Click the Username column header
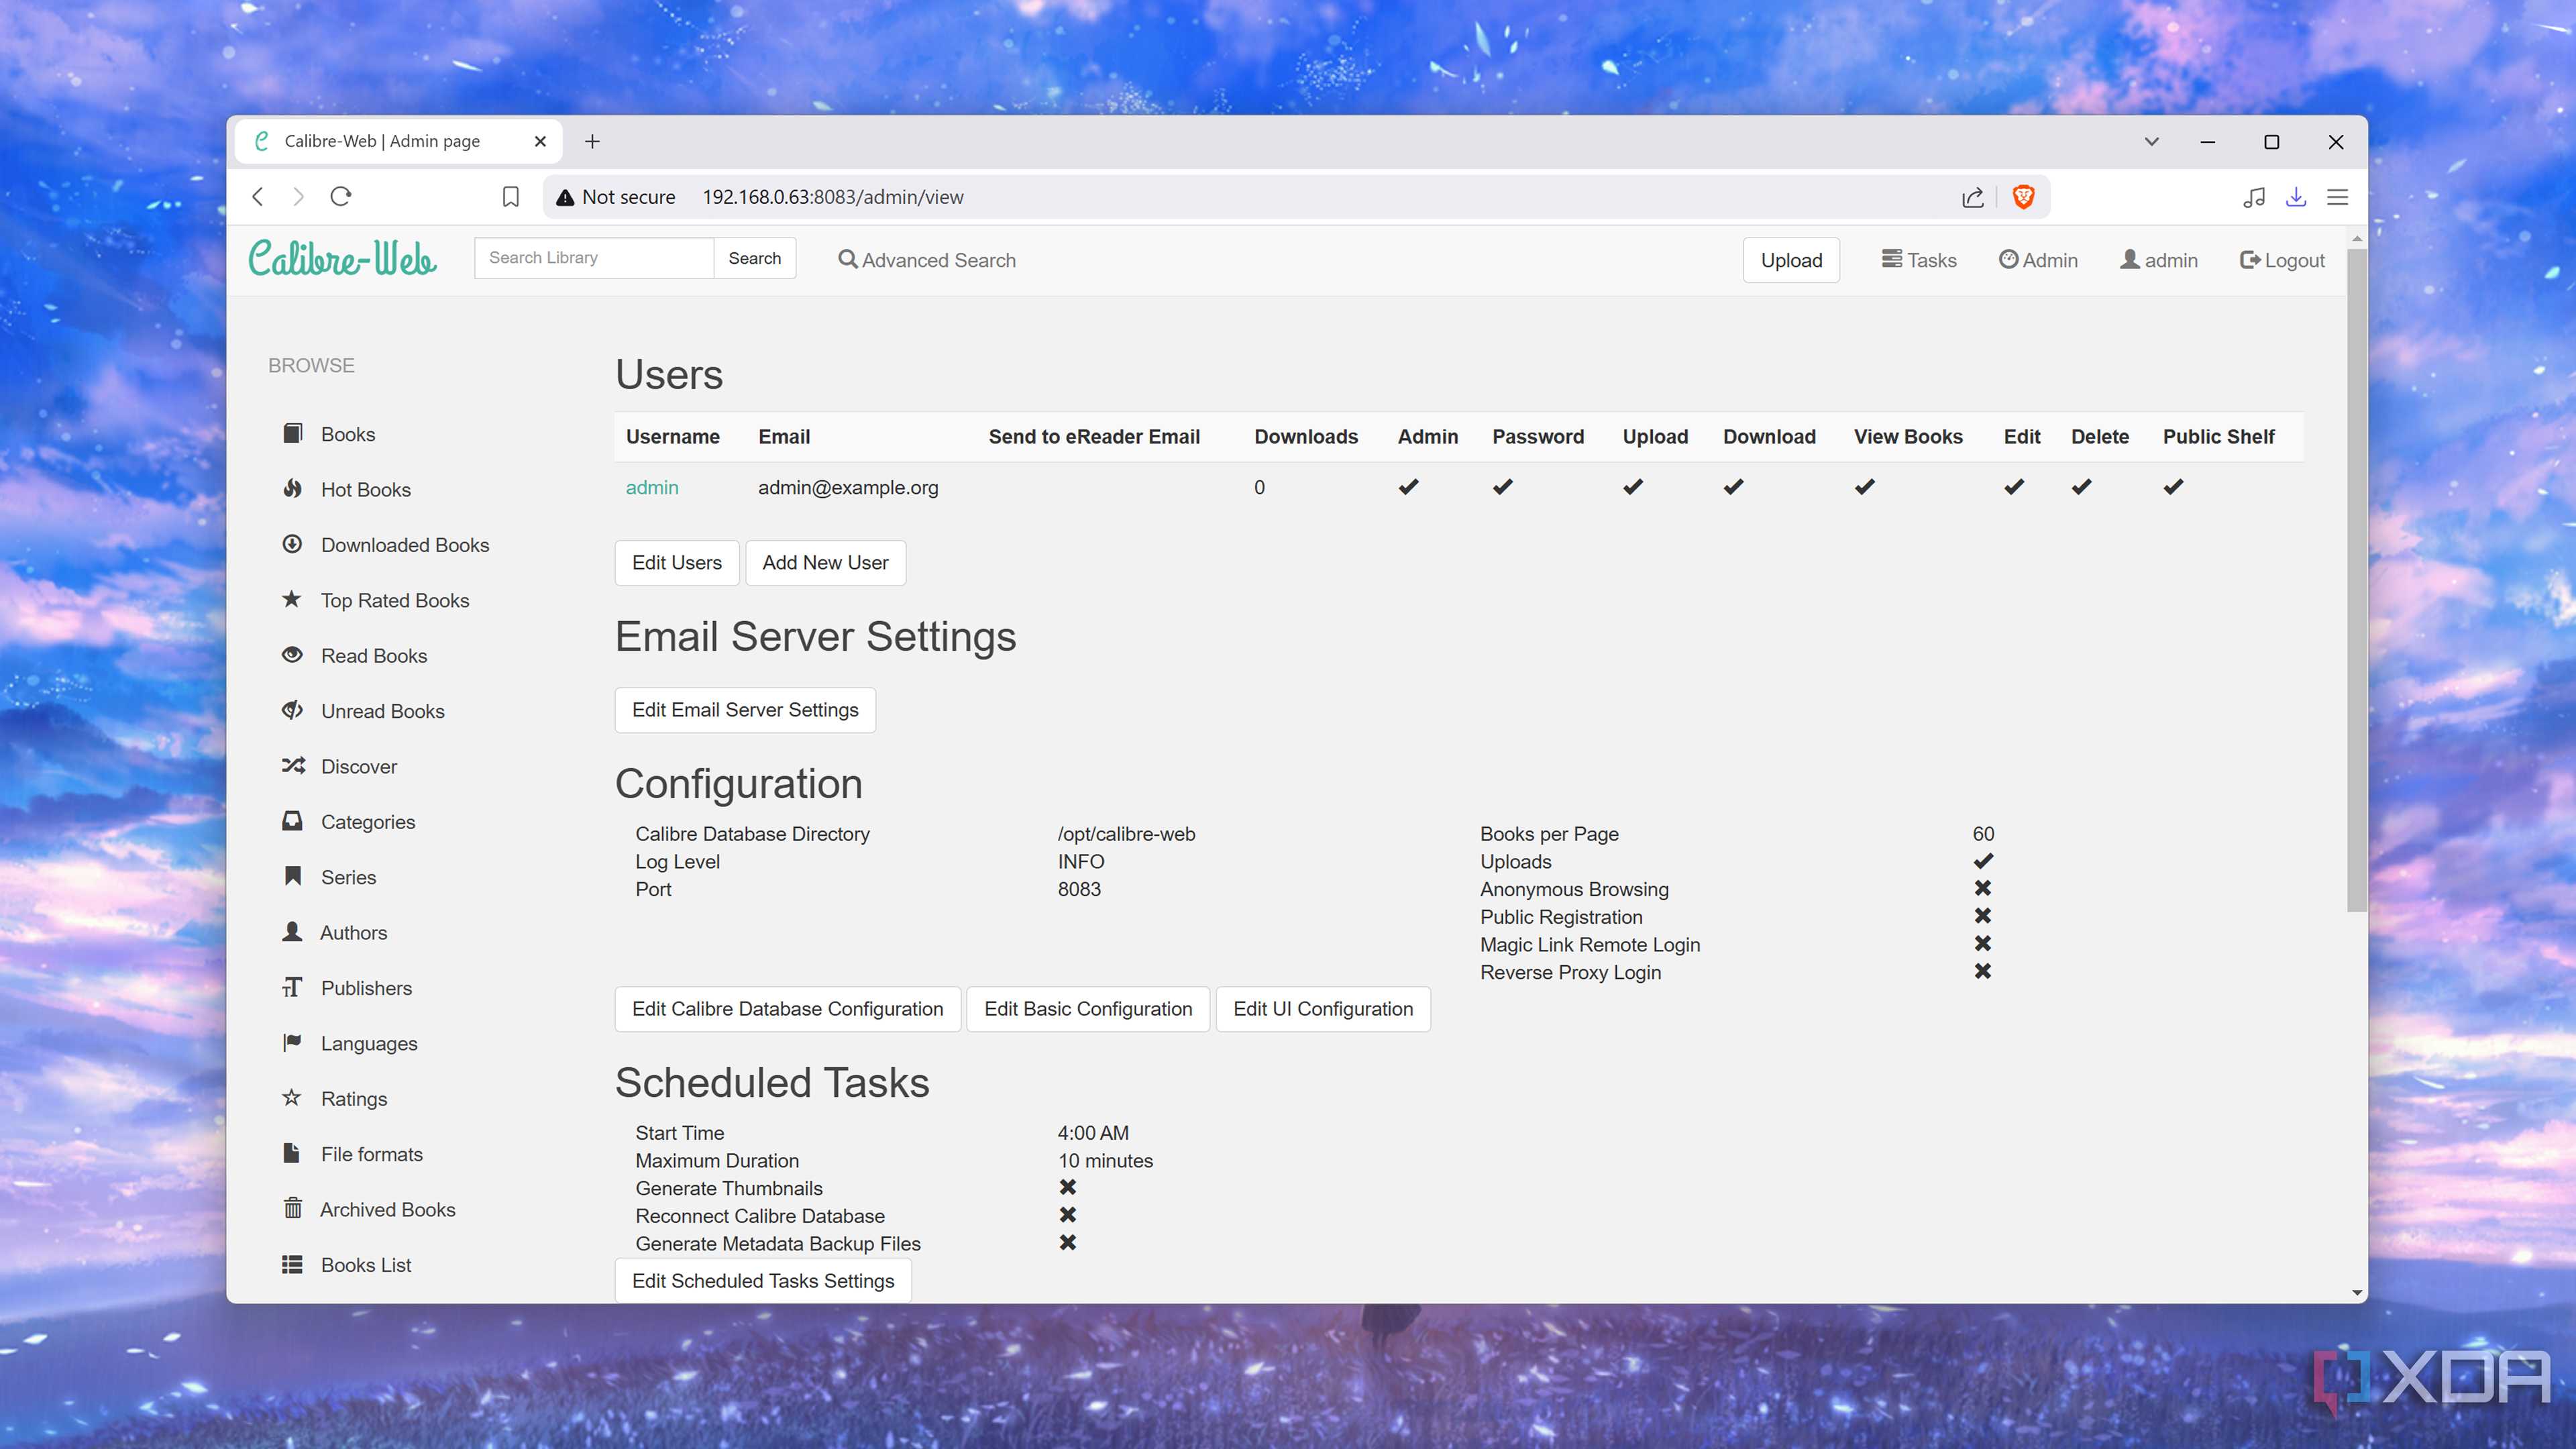This screenshot has width=2576, height=1449. coord(673,437)
